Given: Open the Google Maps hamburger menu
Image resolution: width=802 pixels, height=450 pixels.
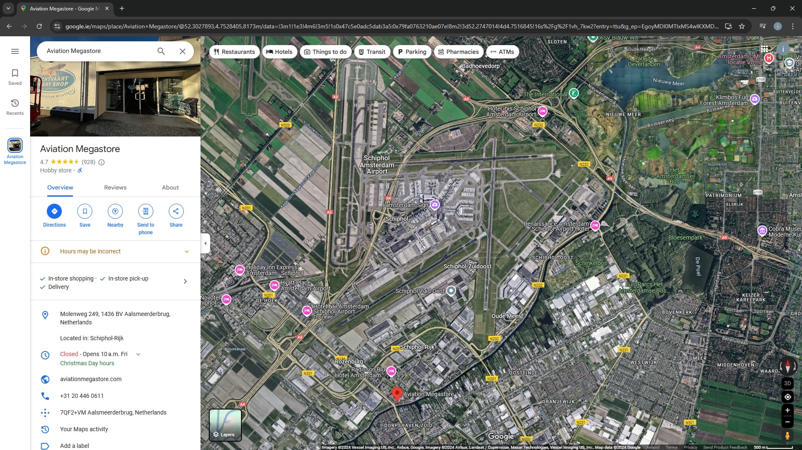Looking at the screenshot, I should point(15,51).
